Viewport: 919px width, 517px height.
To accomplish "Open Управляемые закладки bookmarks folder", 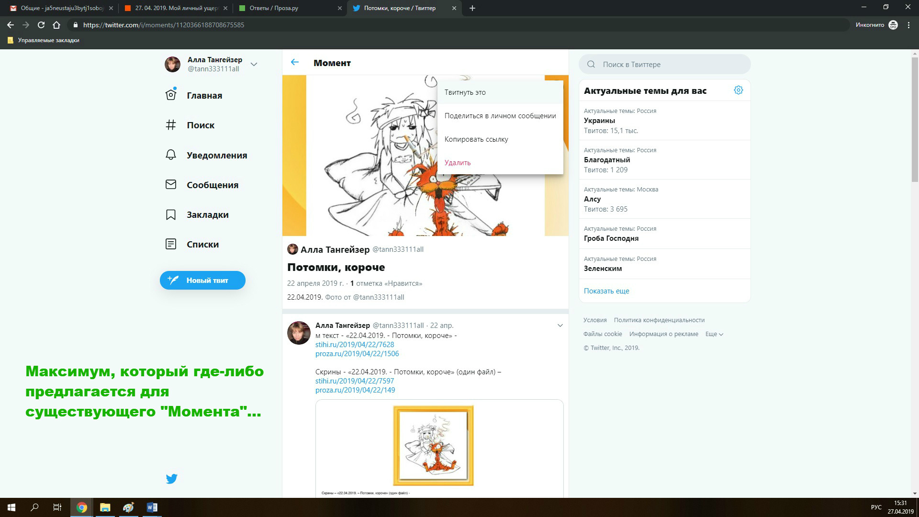I will click(x=44, y=40).
